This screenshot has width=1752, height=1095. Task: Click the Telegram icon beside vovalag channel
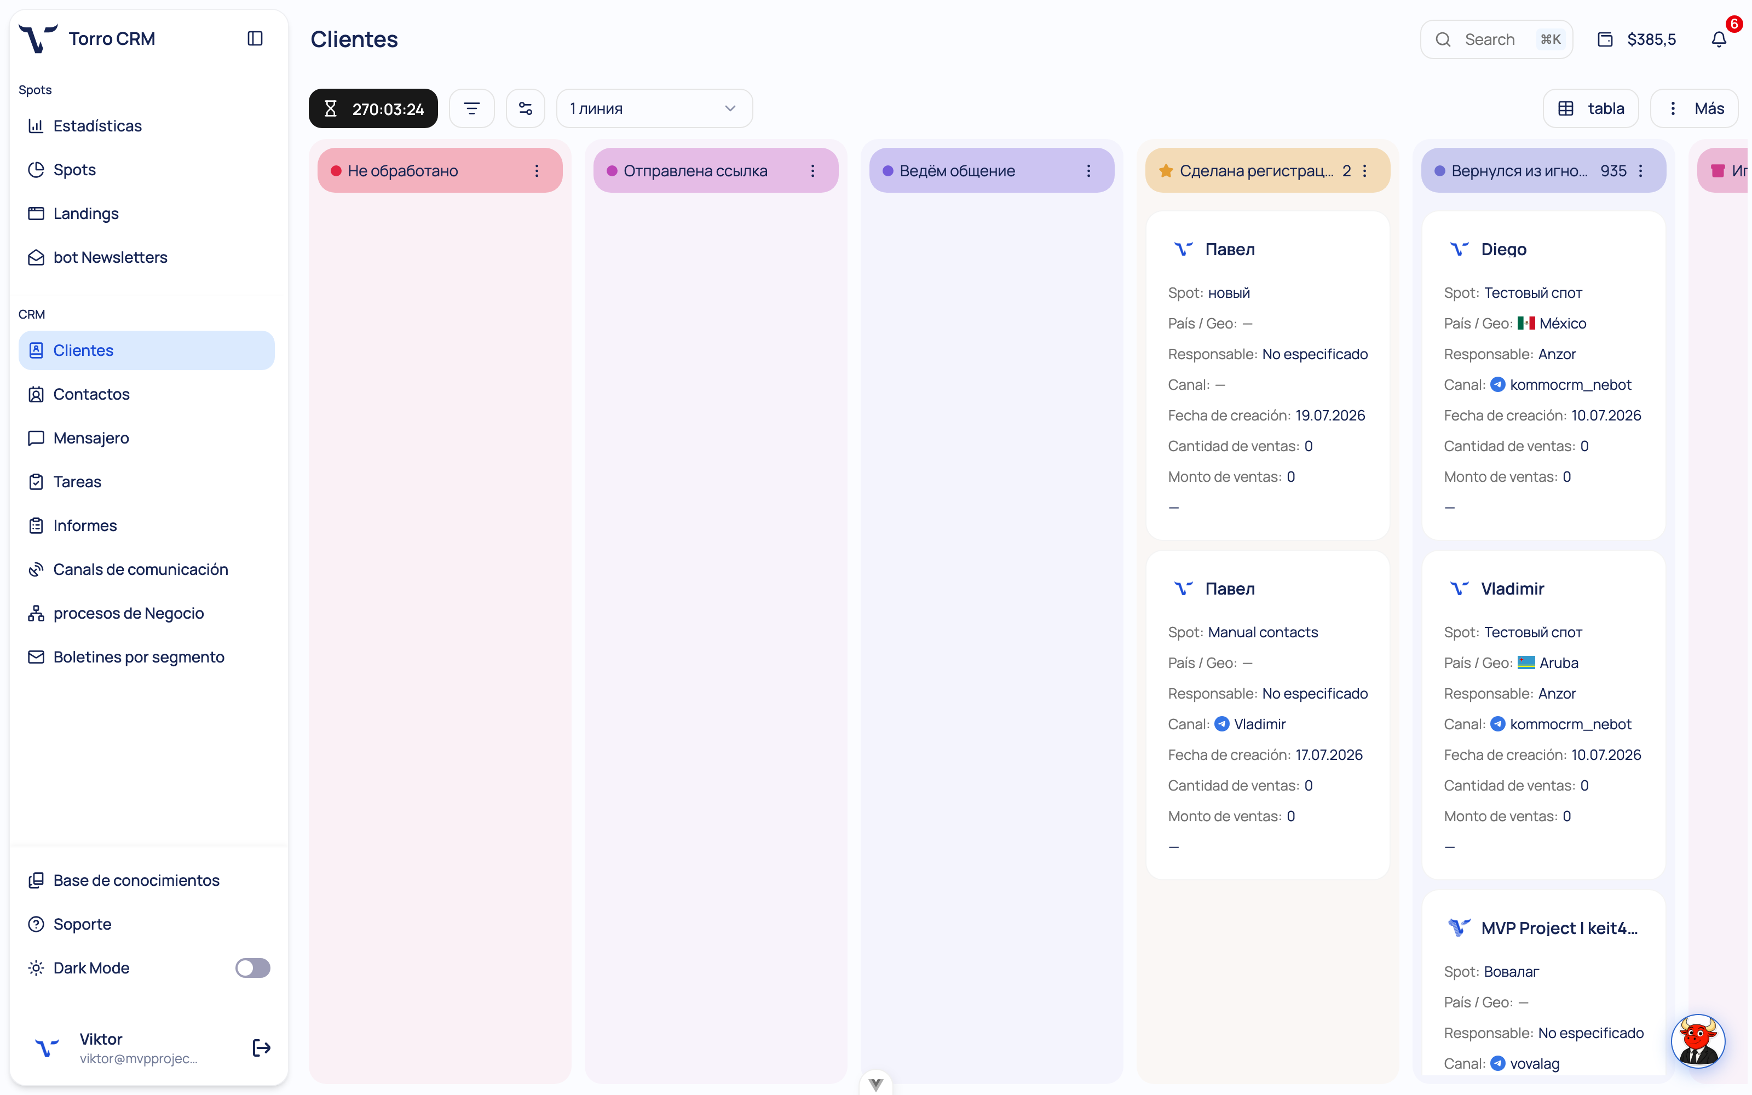point(1497,1064)
